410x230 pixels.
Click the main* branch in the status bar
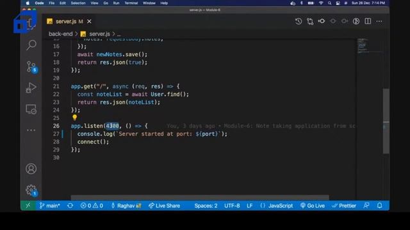click(50, 206)
